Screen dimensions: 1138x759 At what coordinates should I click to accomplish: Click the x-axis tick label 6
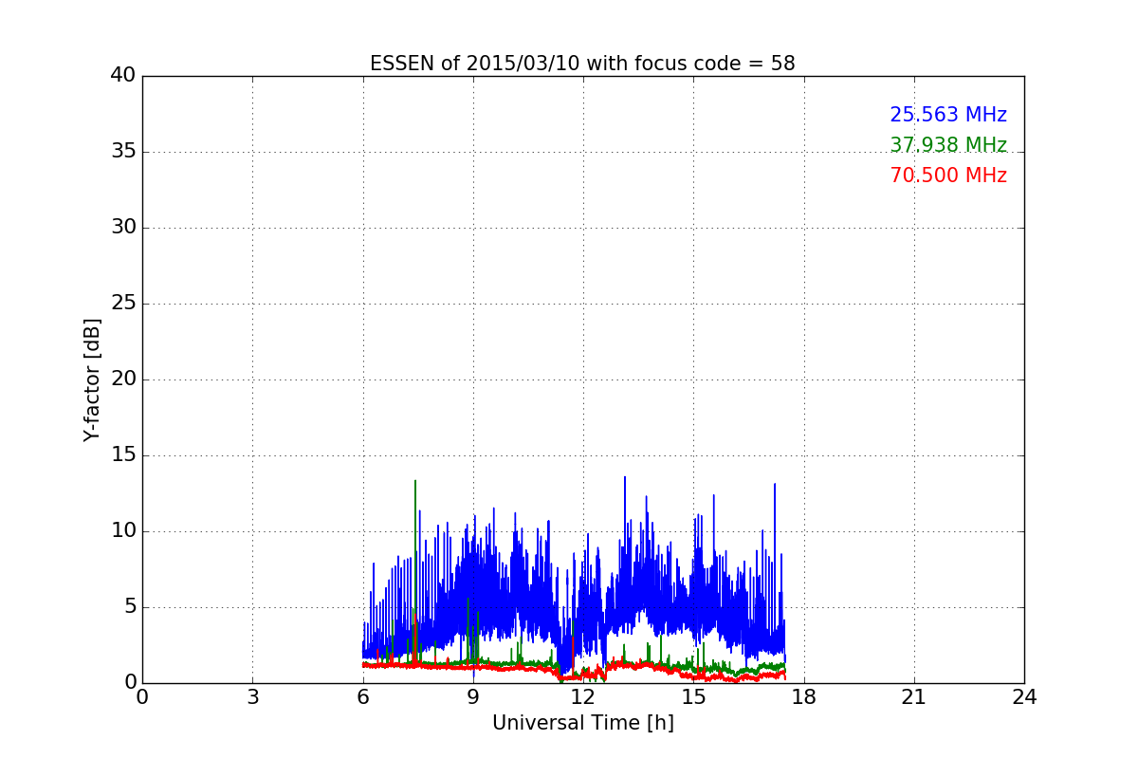(x=362, y=697)
